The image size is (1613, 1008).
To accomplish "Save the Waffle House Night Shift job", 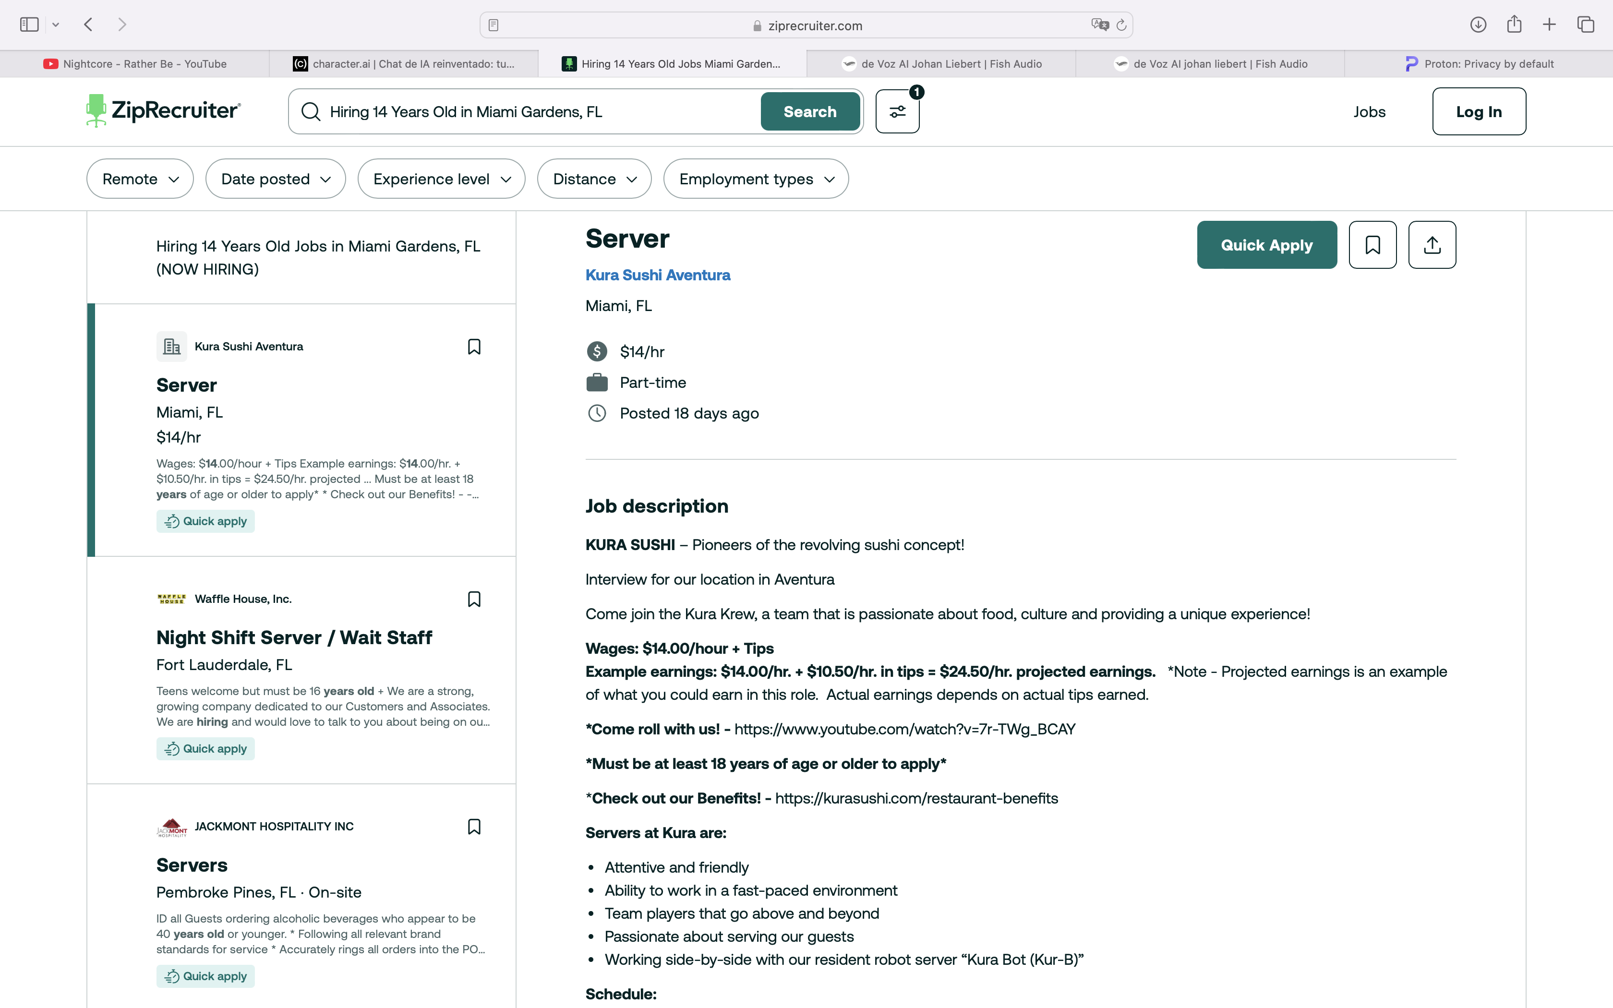I will point(474,600).
